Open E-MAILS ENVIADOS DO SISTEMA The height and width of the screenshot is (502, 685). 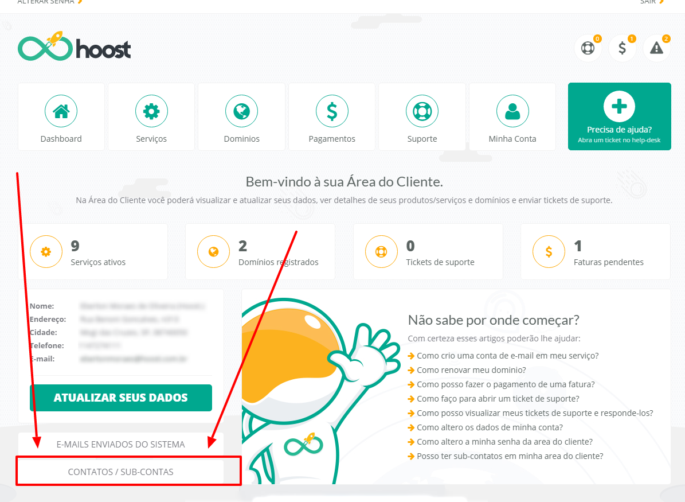pos(121,444)
